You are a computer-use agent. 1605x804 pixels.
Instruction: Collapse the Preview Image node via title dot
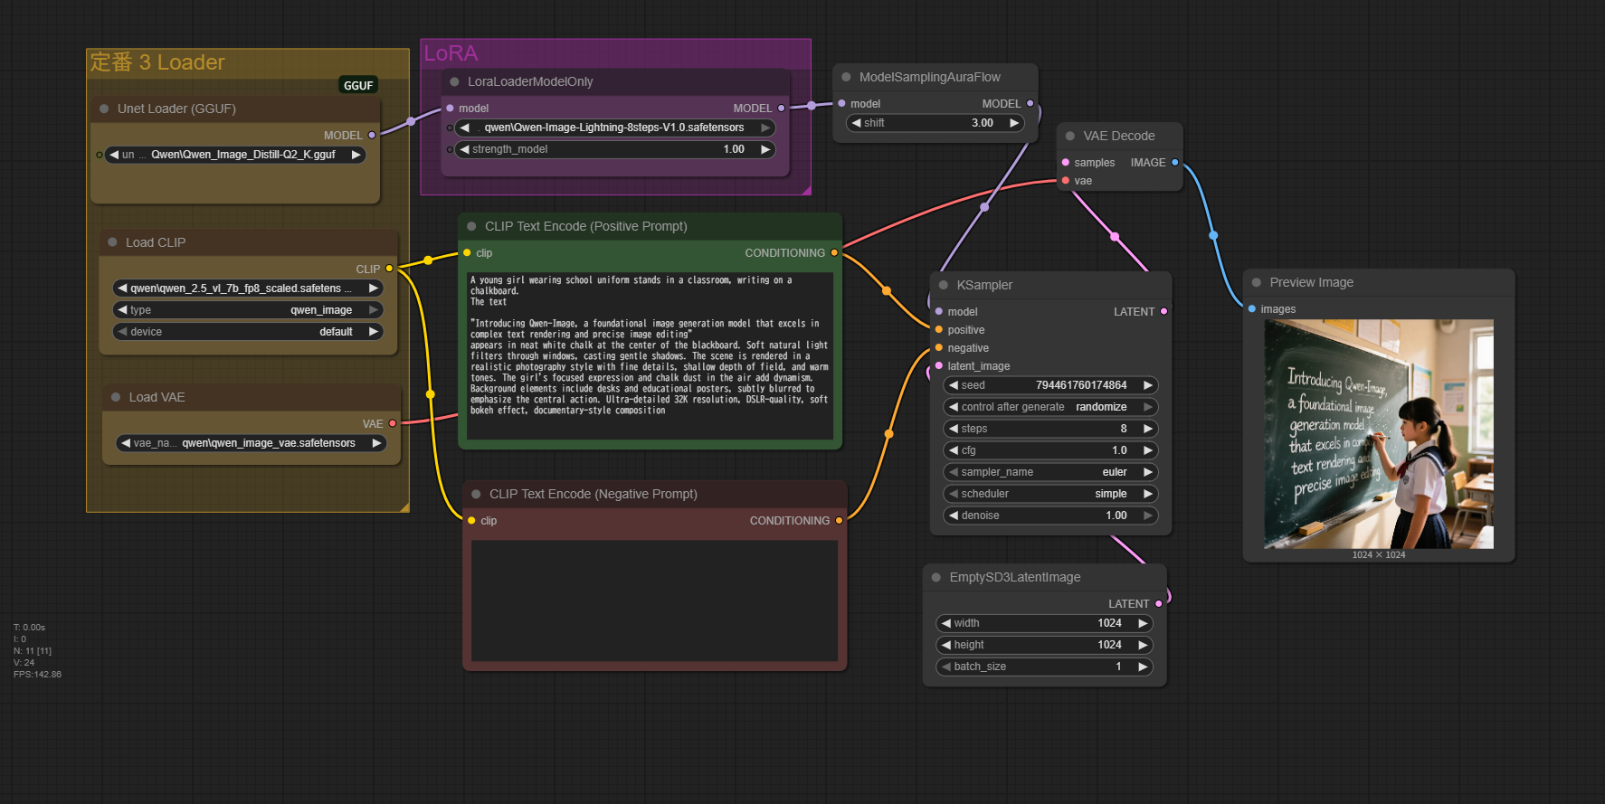[1257, 282]
